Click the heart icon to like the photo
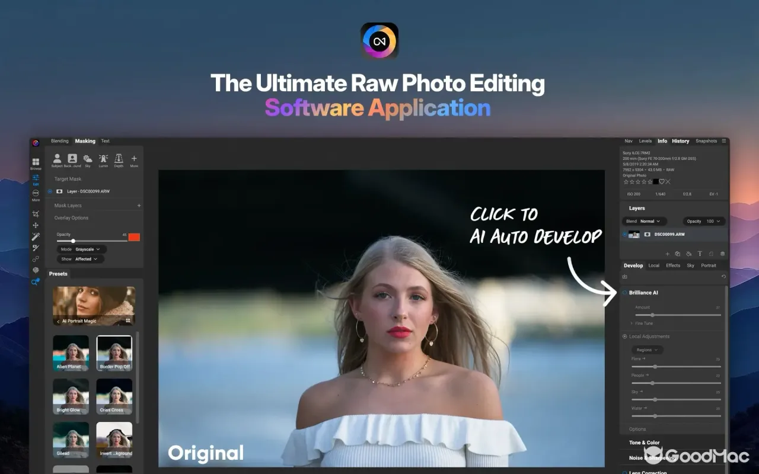This screenshot has height=474, width=759. [662, 182]
